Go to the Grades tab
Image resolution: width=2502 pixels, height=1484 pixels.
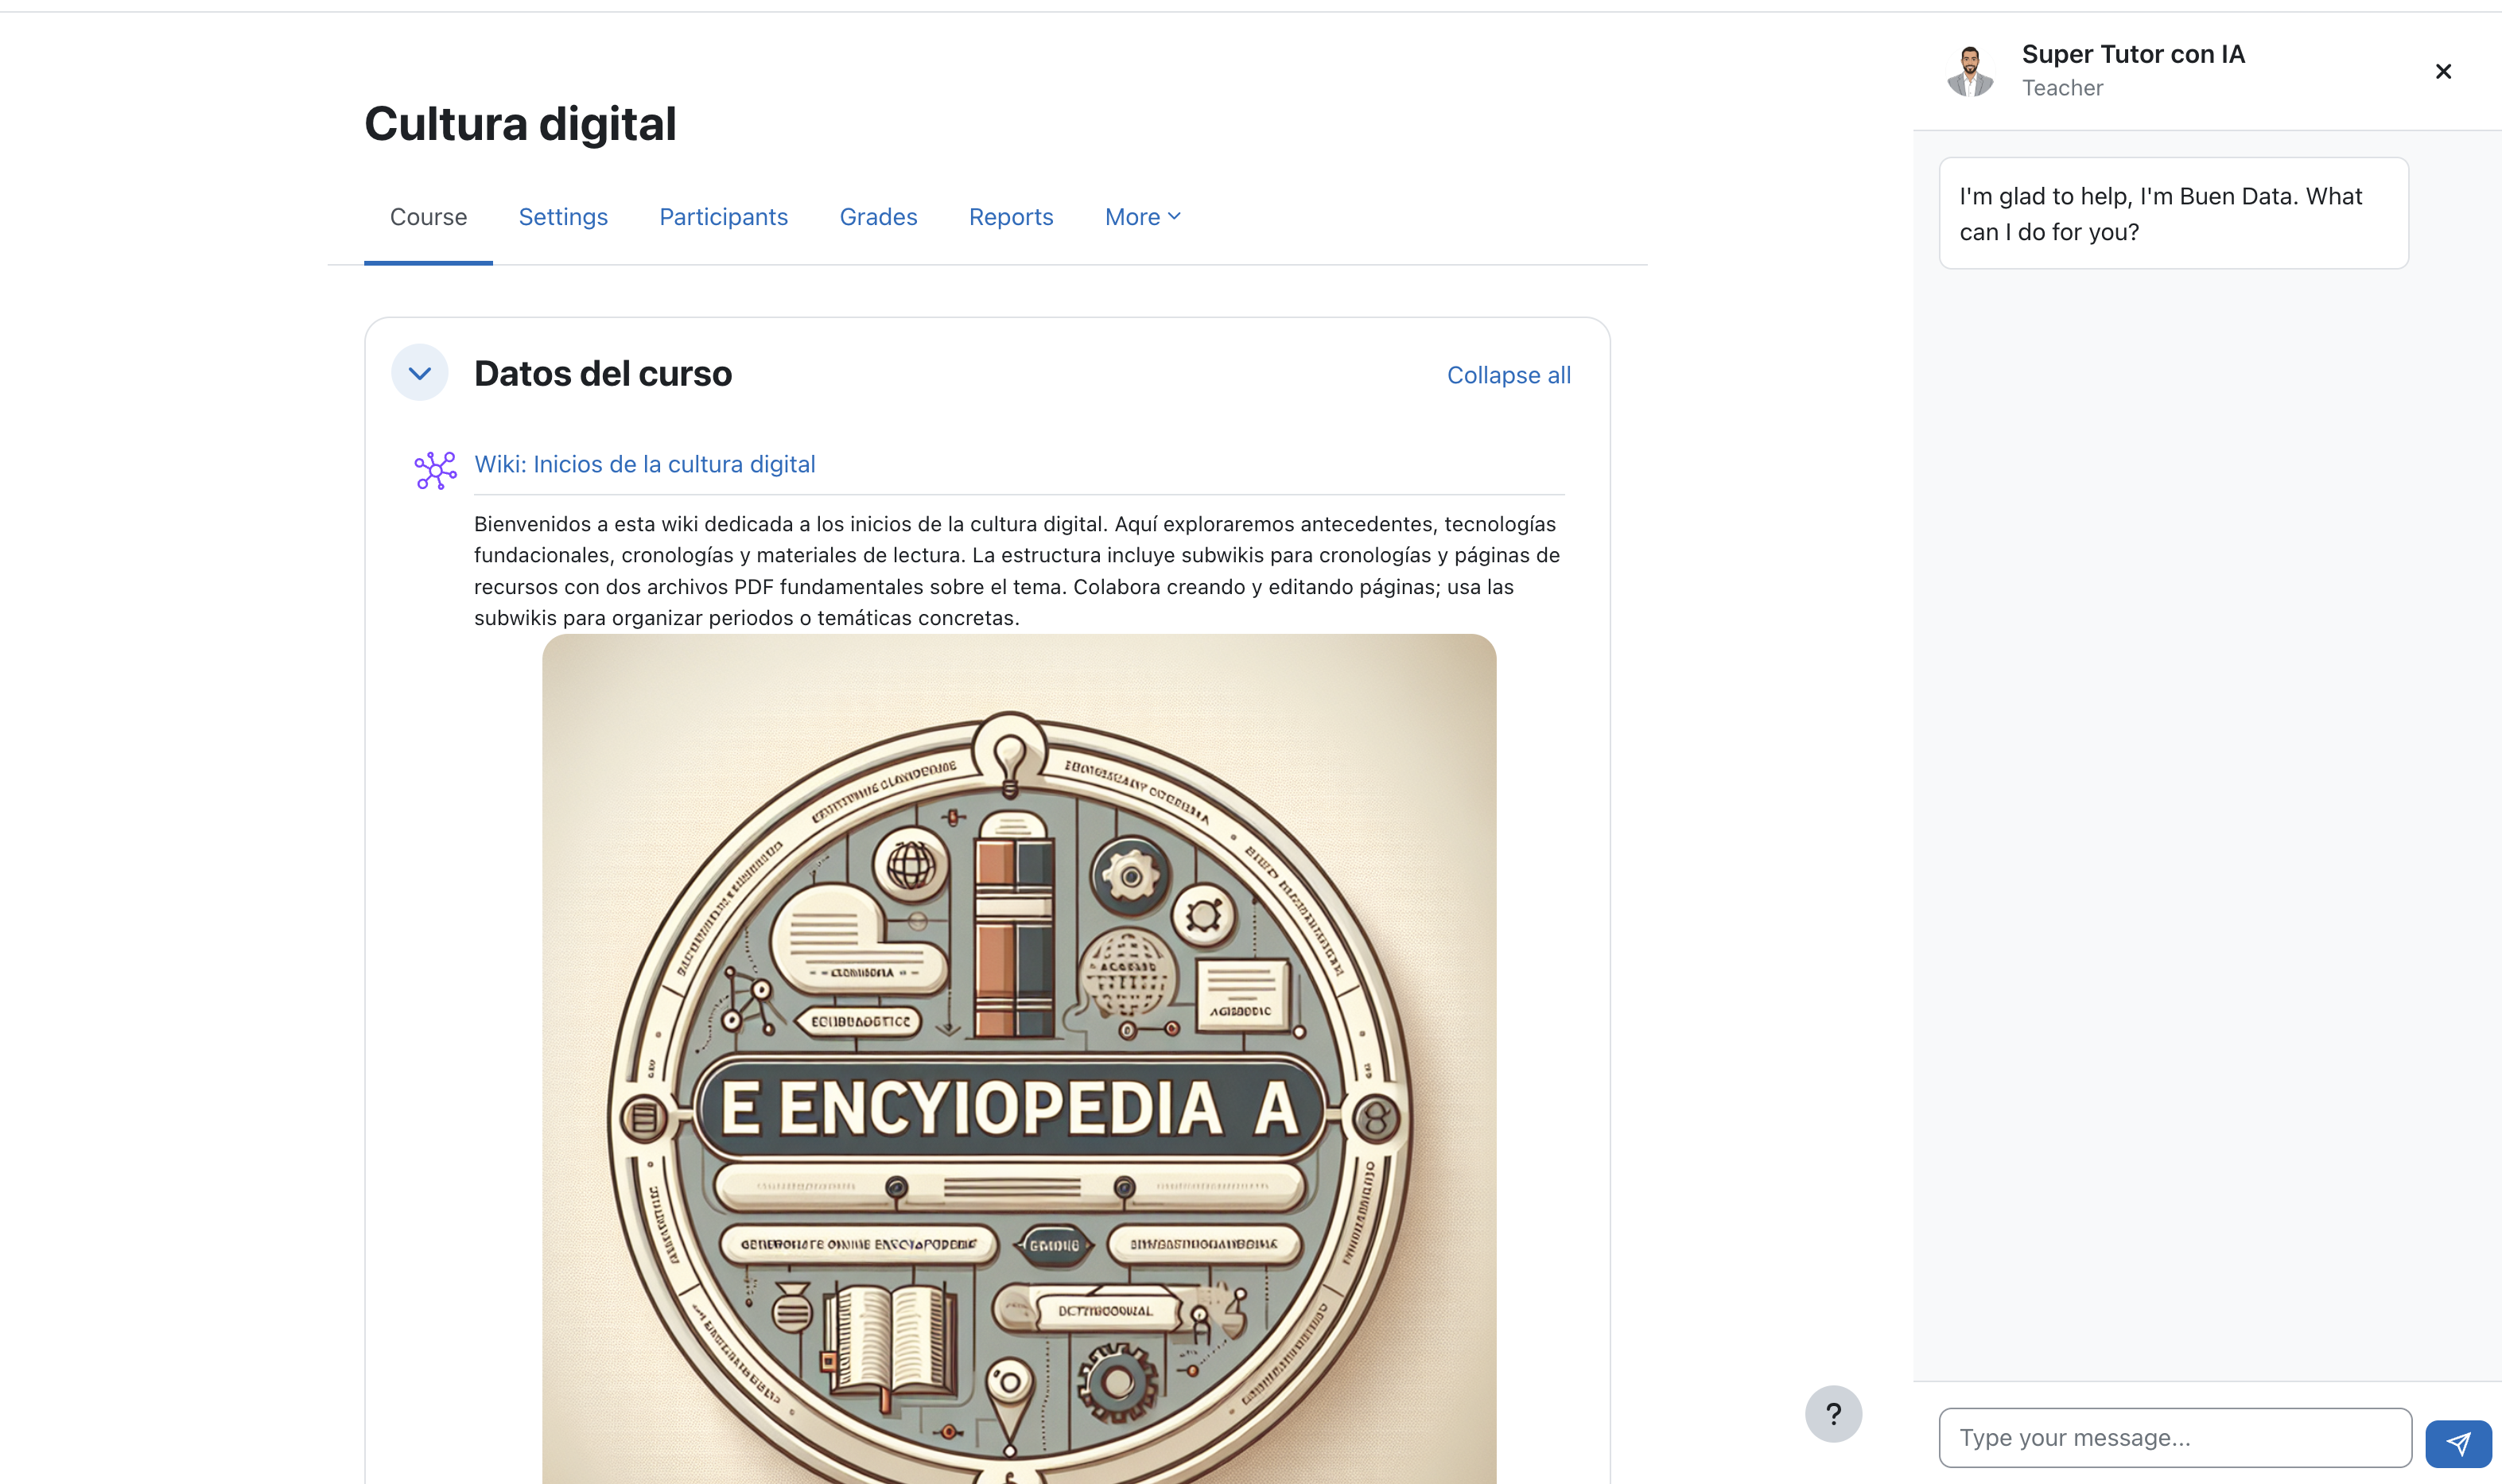(878, 217)
